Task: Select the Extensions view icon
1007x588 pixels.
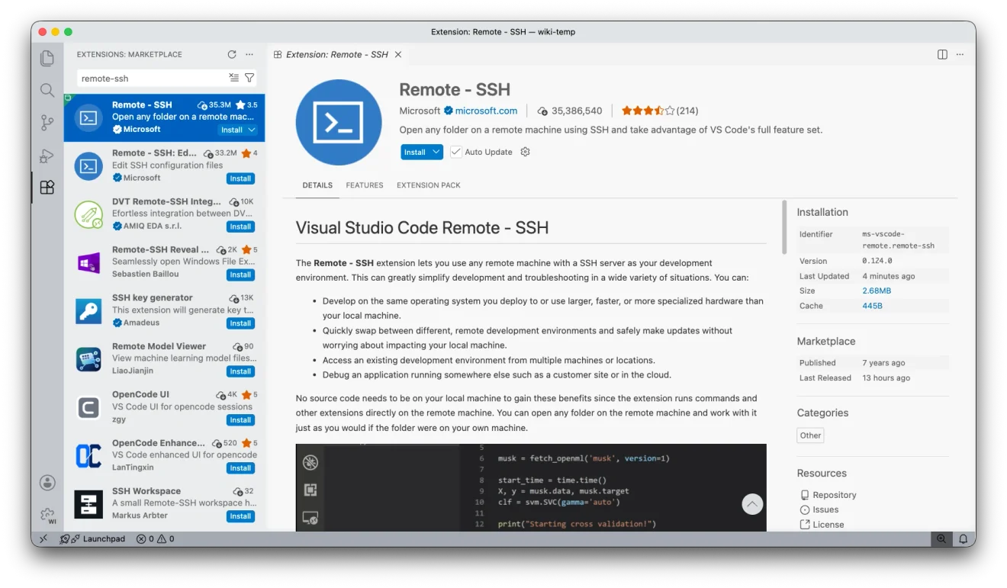Action: tap(47, 188)
